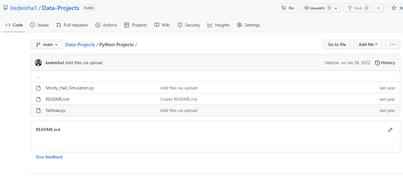The image size is (403, 176).
Task: Open the Pull requests tab
Action: click(x=72, y=25)
